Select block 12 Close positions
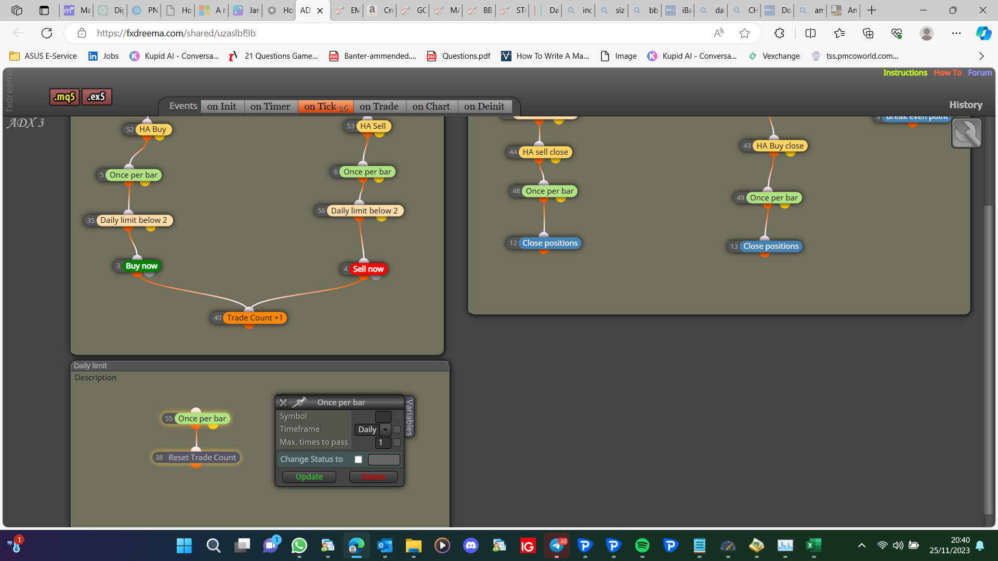 click(550, 243)
